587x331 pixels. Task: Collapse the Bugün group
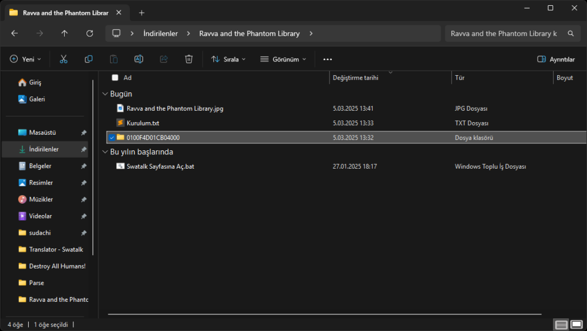[x=104, y=94]
